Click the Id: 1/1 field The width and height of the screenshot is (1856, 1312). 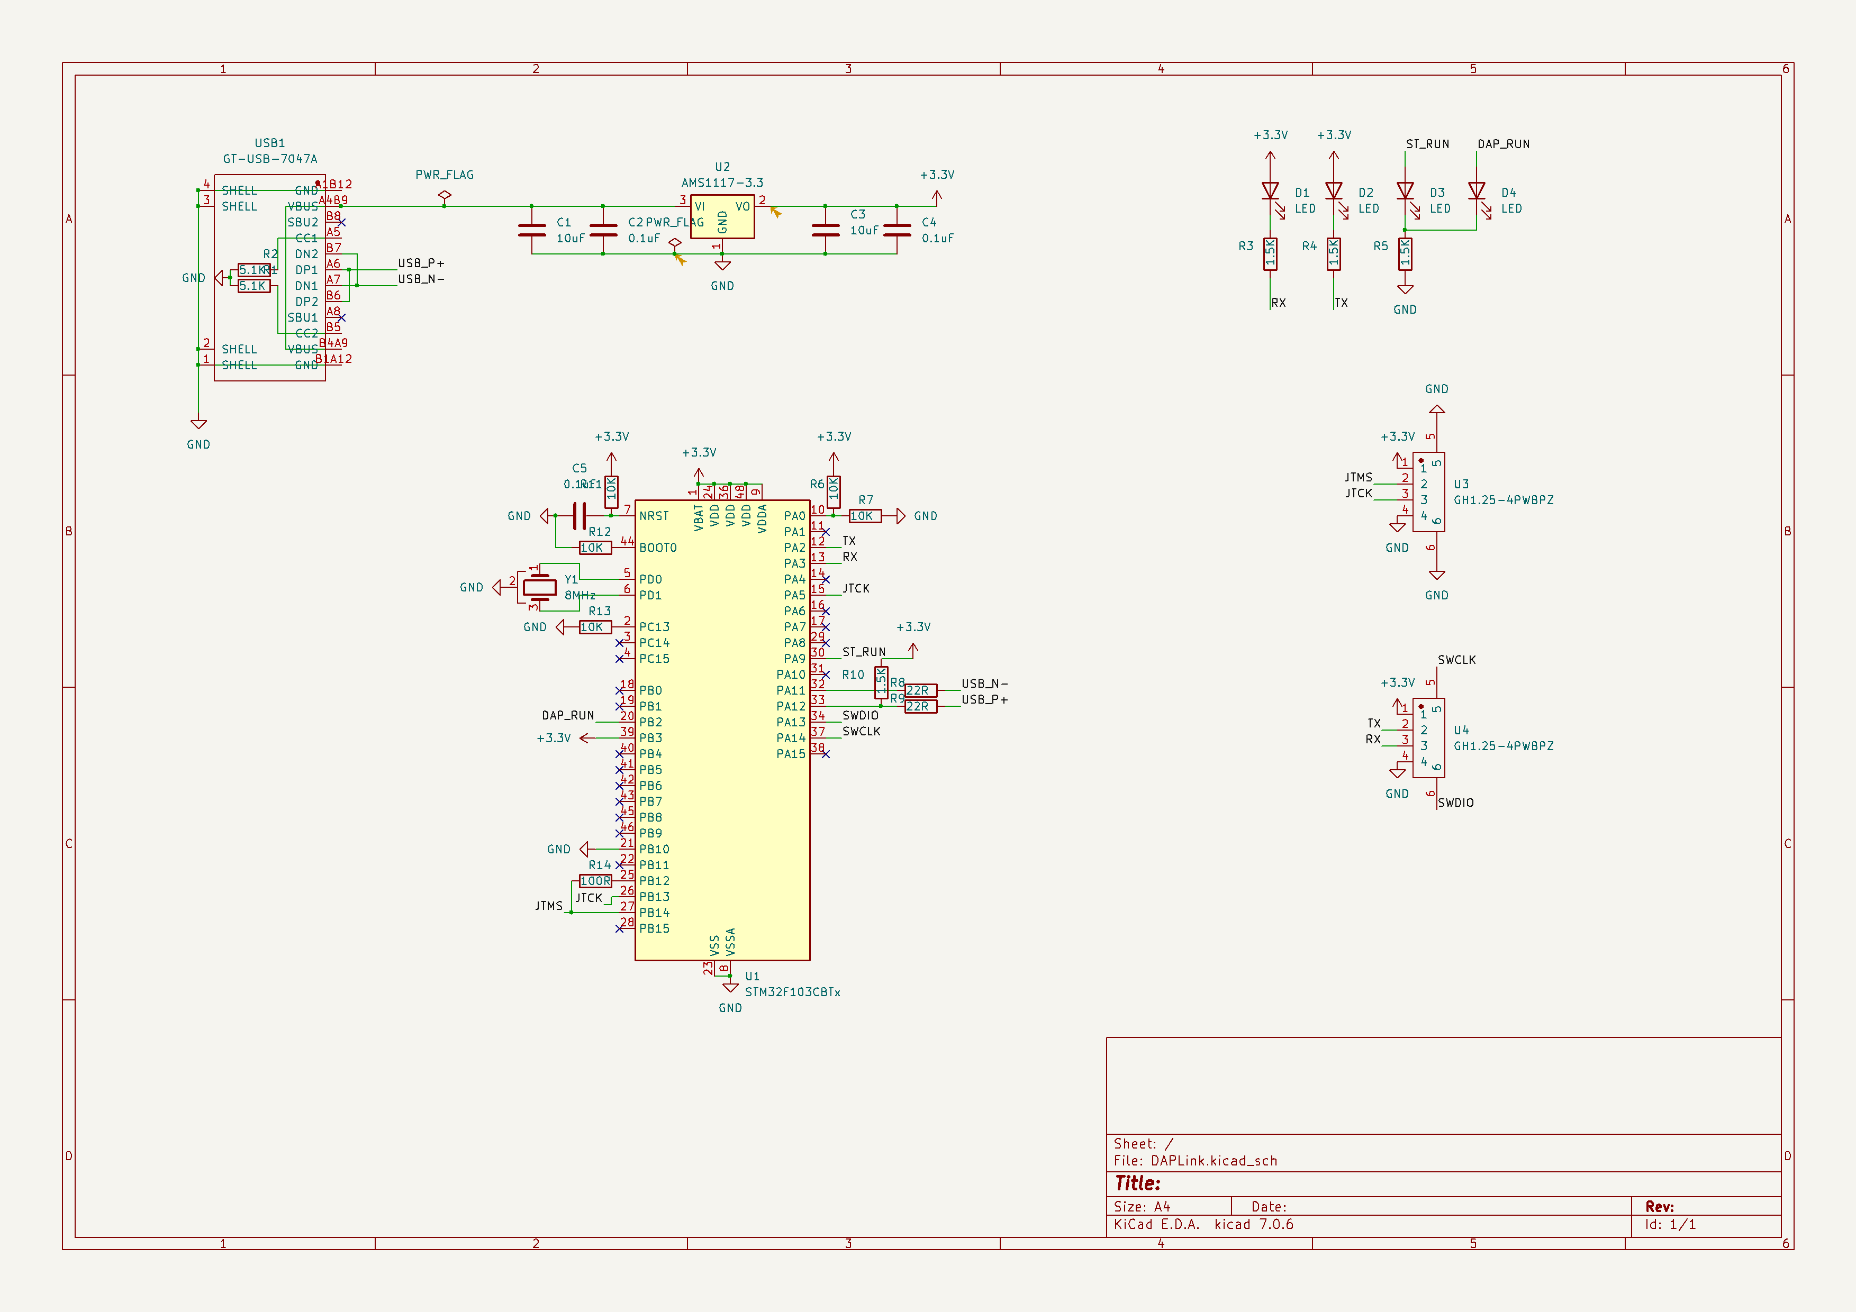pyautogui.click(x=1670, y=1224)
